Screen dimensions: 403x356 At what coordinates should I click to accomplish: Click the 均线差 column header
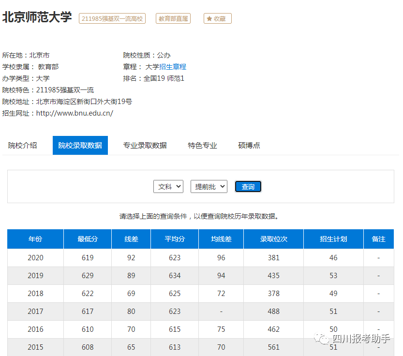coord(221,239)
